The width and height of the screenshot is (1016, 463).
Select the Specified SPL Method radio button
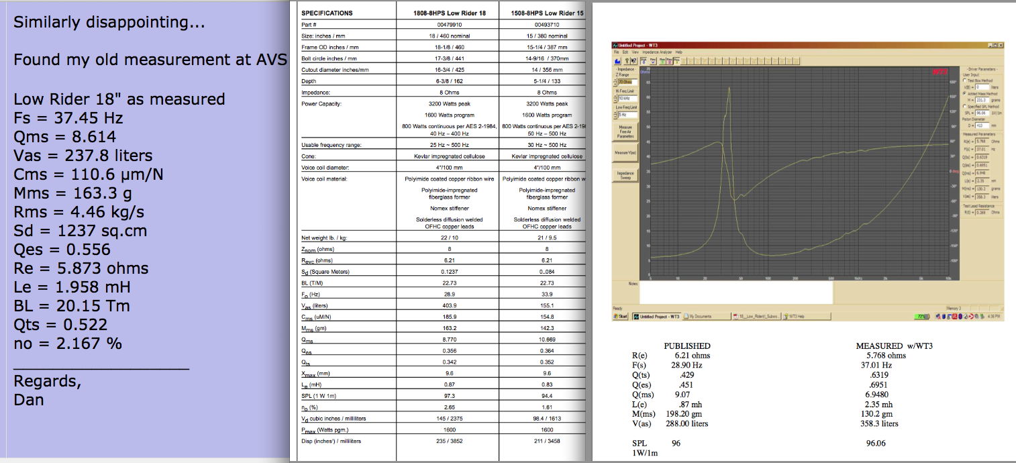coord(964,106)
